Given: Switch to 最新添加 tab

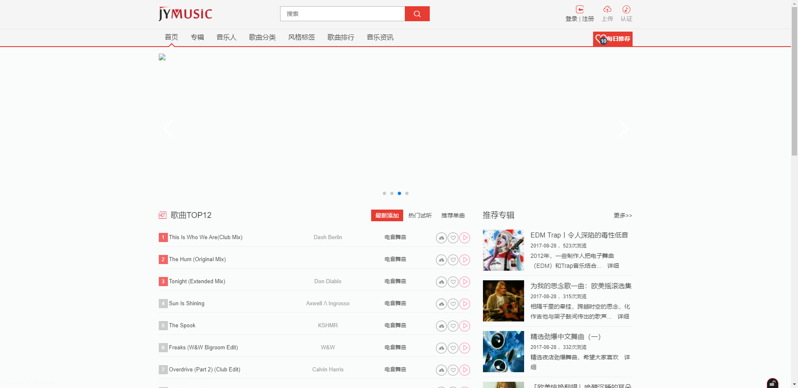Looking at the screenshot, I should coord(387,215).
